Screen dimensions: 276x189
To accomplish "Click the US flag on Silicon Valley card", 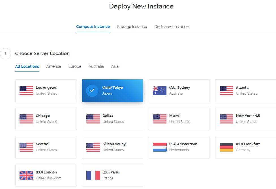I will tap(93, 147).
